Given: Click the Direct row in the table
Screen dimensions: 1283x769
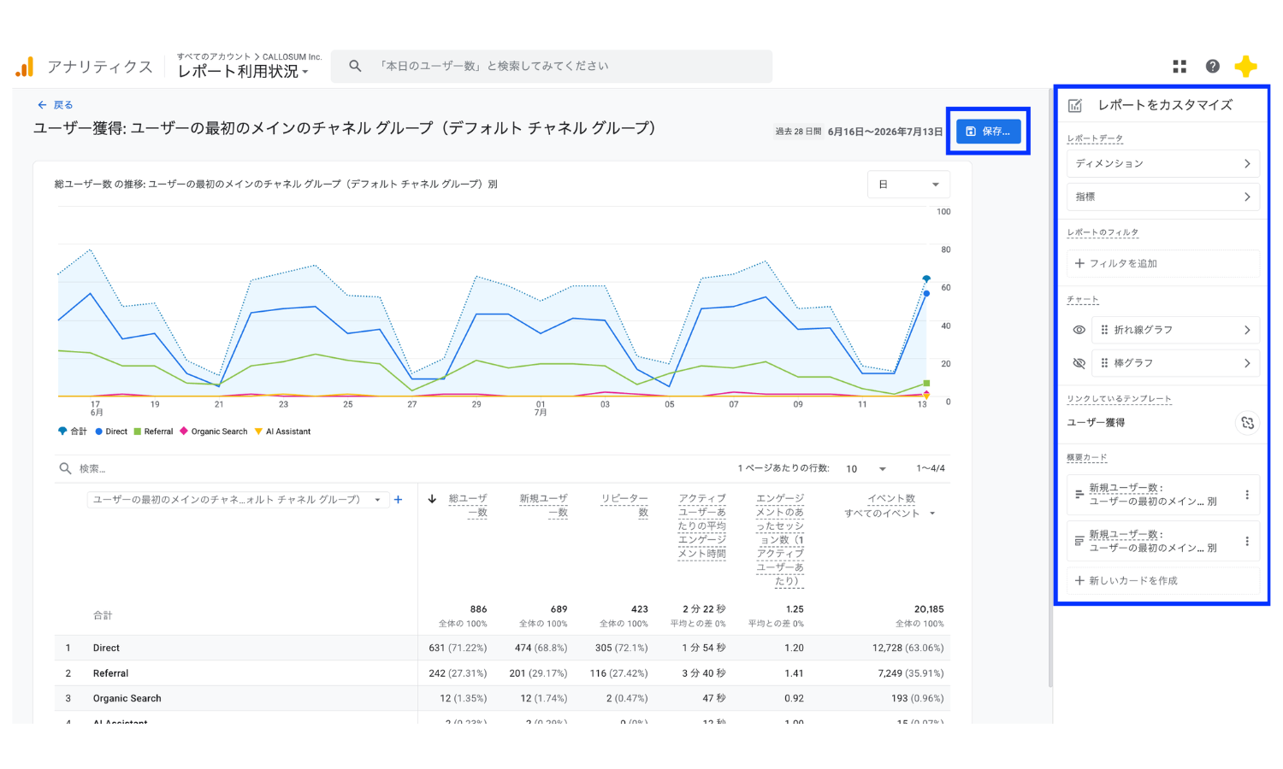Looking at the screenshot, I should pyautogui.click(x=502, y=649).
